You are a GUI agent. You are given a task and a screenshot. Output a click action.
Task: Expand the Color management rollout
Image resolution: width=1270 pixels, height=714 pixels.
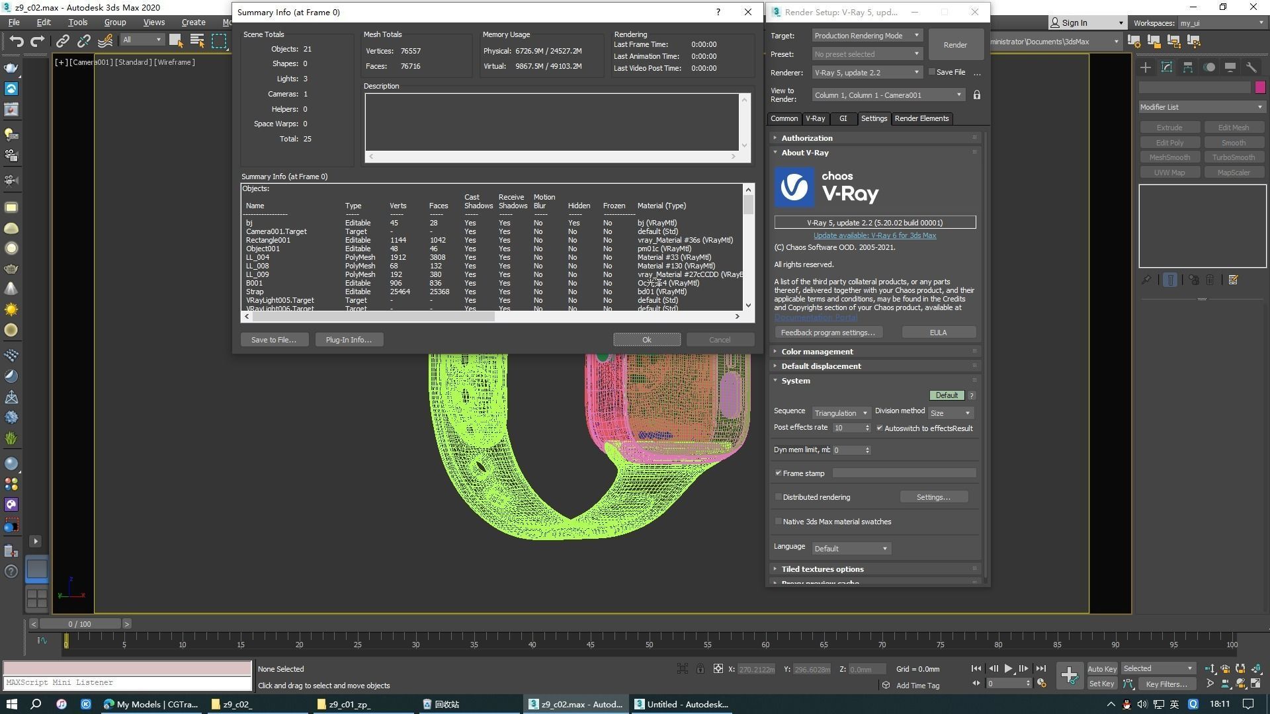click(x=817, y=352)
